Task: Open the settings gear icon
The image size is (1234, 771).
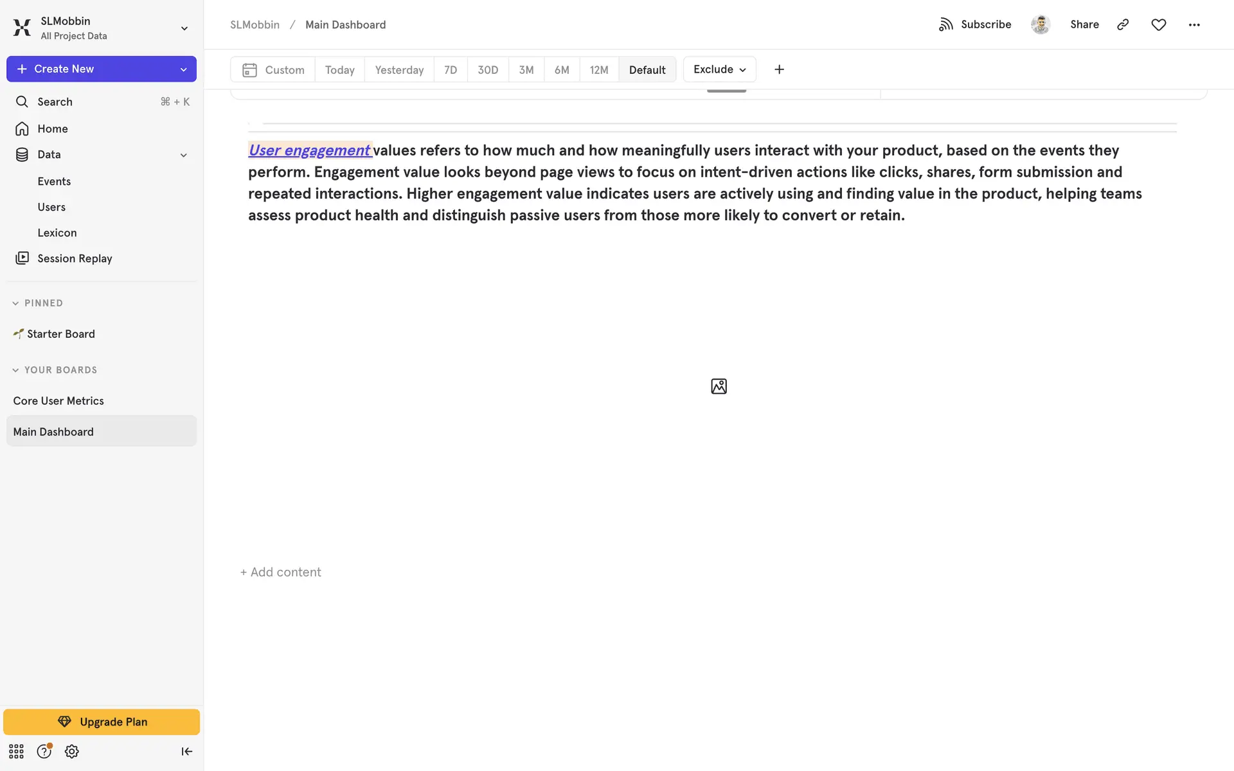Action: pyautogui.click(x=72, y=751)
